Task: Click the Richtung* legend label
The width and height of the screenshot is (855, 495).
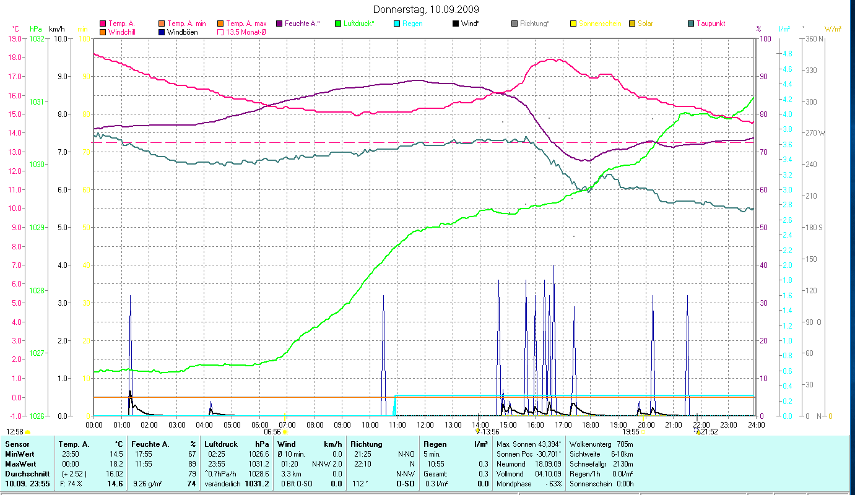Action: pyautogui.click(x=535, y=24)
